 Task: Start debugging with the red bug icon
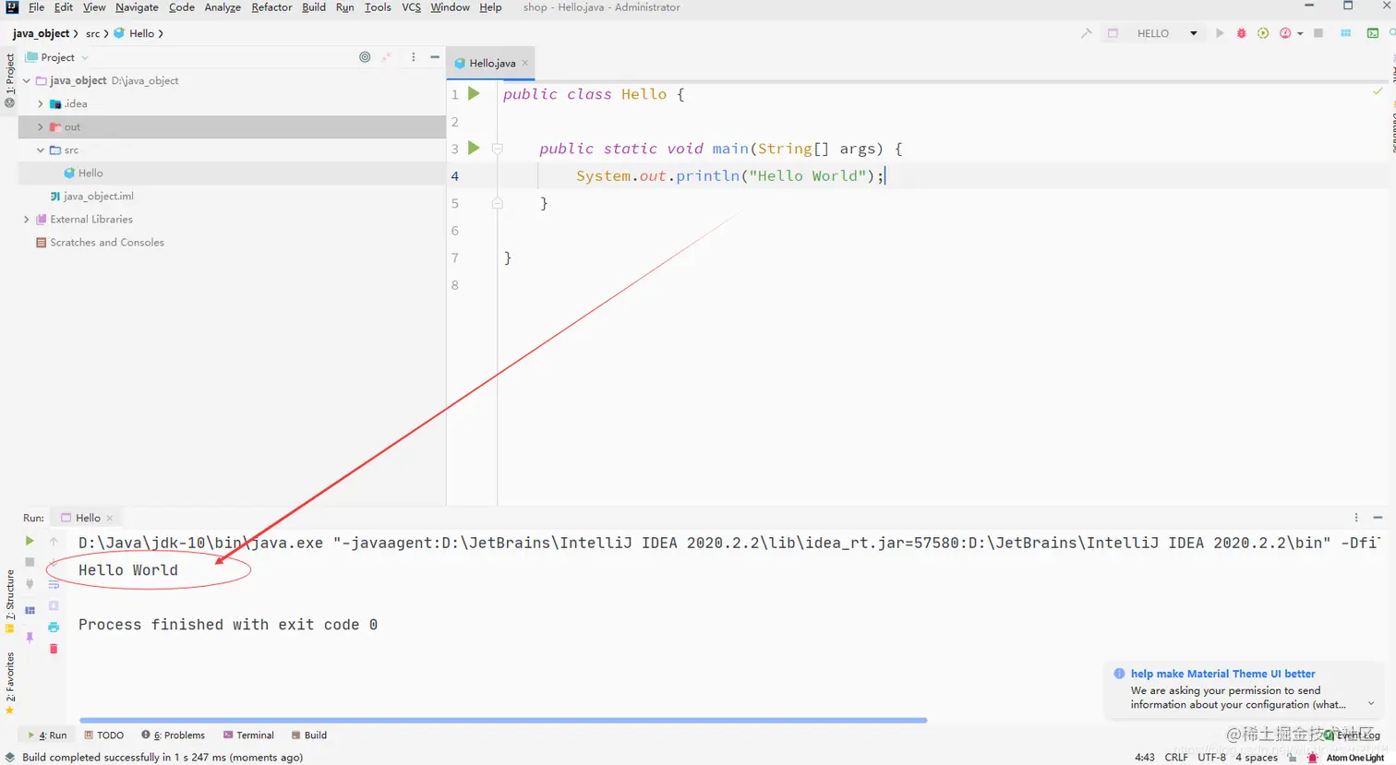[1241, 33]
